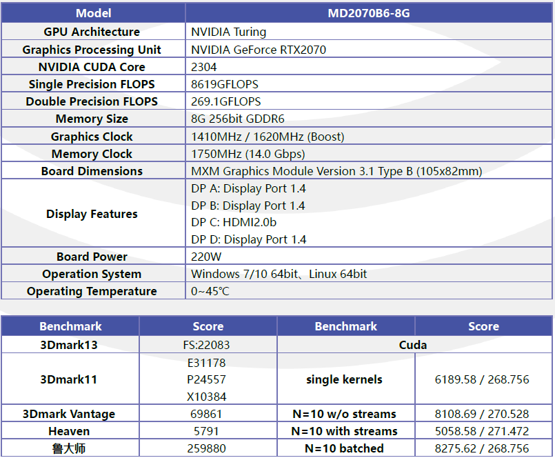Viewport: 555px width, 458px height.
Task: Select the '3Dmark13' benchmark label
Action: (69, 345)
